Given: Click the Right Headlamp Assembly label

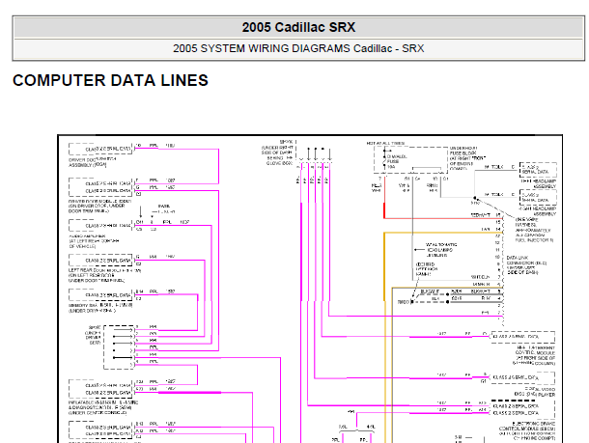Looking at the screenshot, I should [x=538, y=211].
